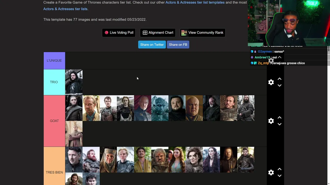
Task: Select Hodor image in TRES BIEN tier
Action: tap(160, 160)
